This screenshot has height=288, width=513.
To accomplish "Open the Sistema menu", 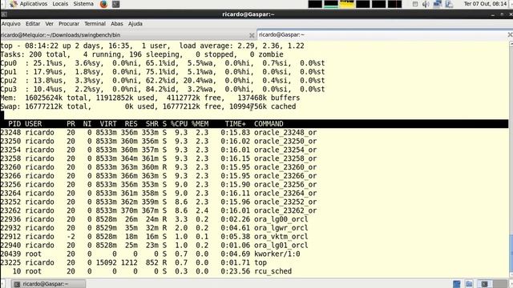I will click(83, 4).
